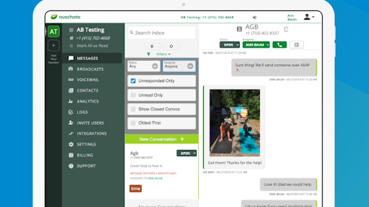This screenshot has height=207, width=369.
Task: Select the AT account badge
Action: coord(53,32)
